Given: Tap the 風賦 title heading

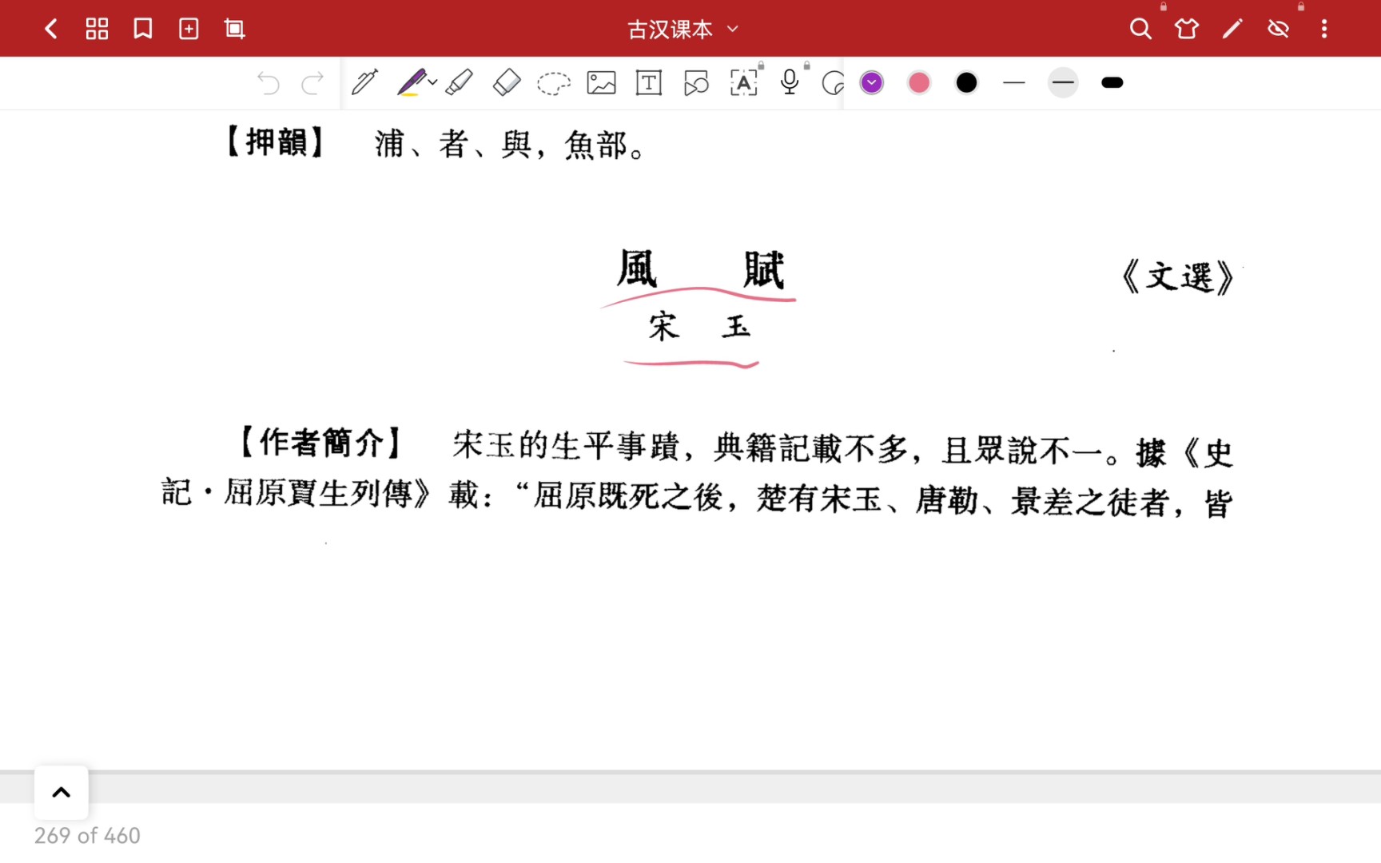Looking at the screenshot, I should (x=701, y=268).
